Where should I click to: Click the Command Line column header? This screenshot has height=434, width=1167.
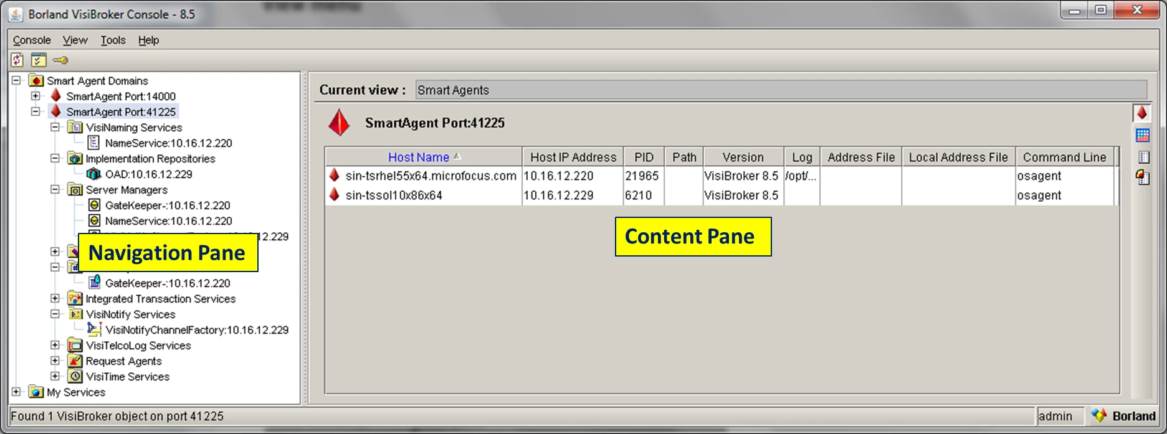(x=1064, y=157)
